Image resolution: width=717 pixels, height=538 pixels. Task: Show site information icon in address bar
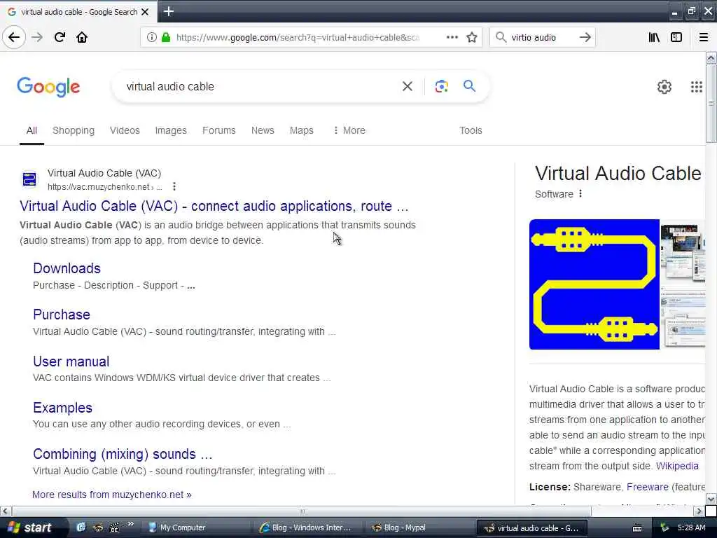[x=151, y=37]
